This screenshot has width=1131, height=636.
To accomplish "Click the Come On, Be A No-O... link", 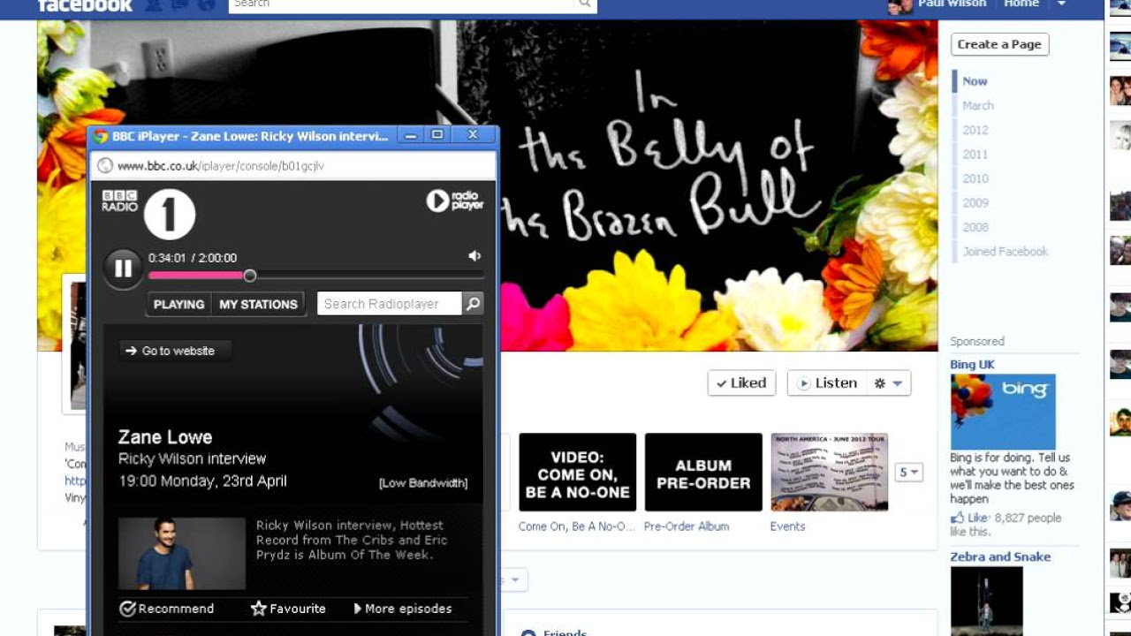I will pyautogui.click(x=576, y=526).
